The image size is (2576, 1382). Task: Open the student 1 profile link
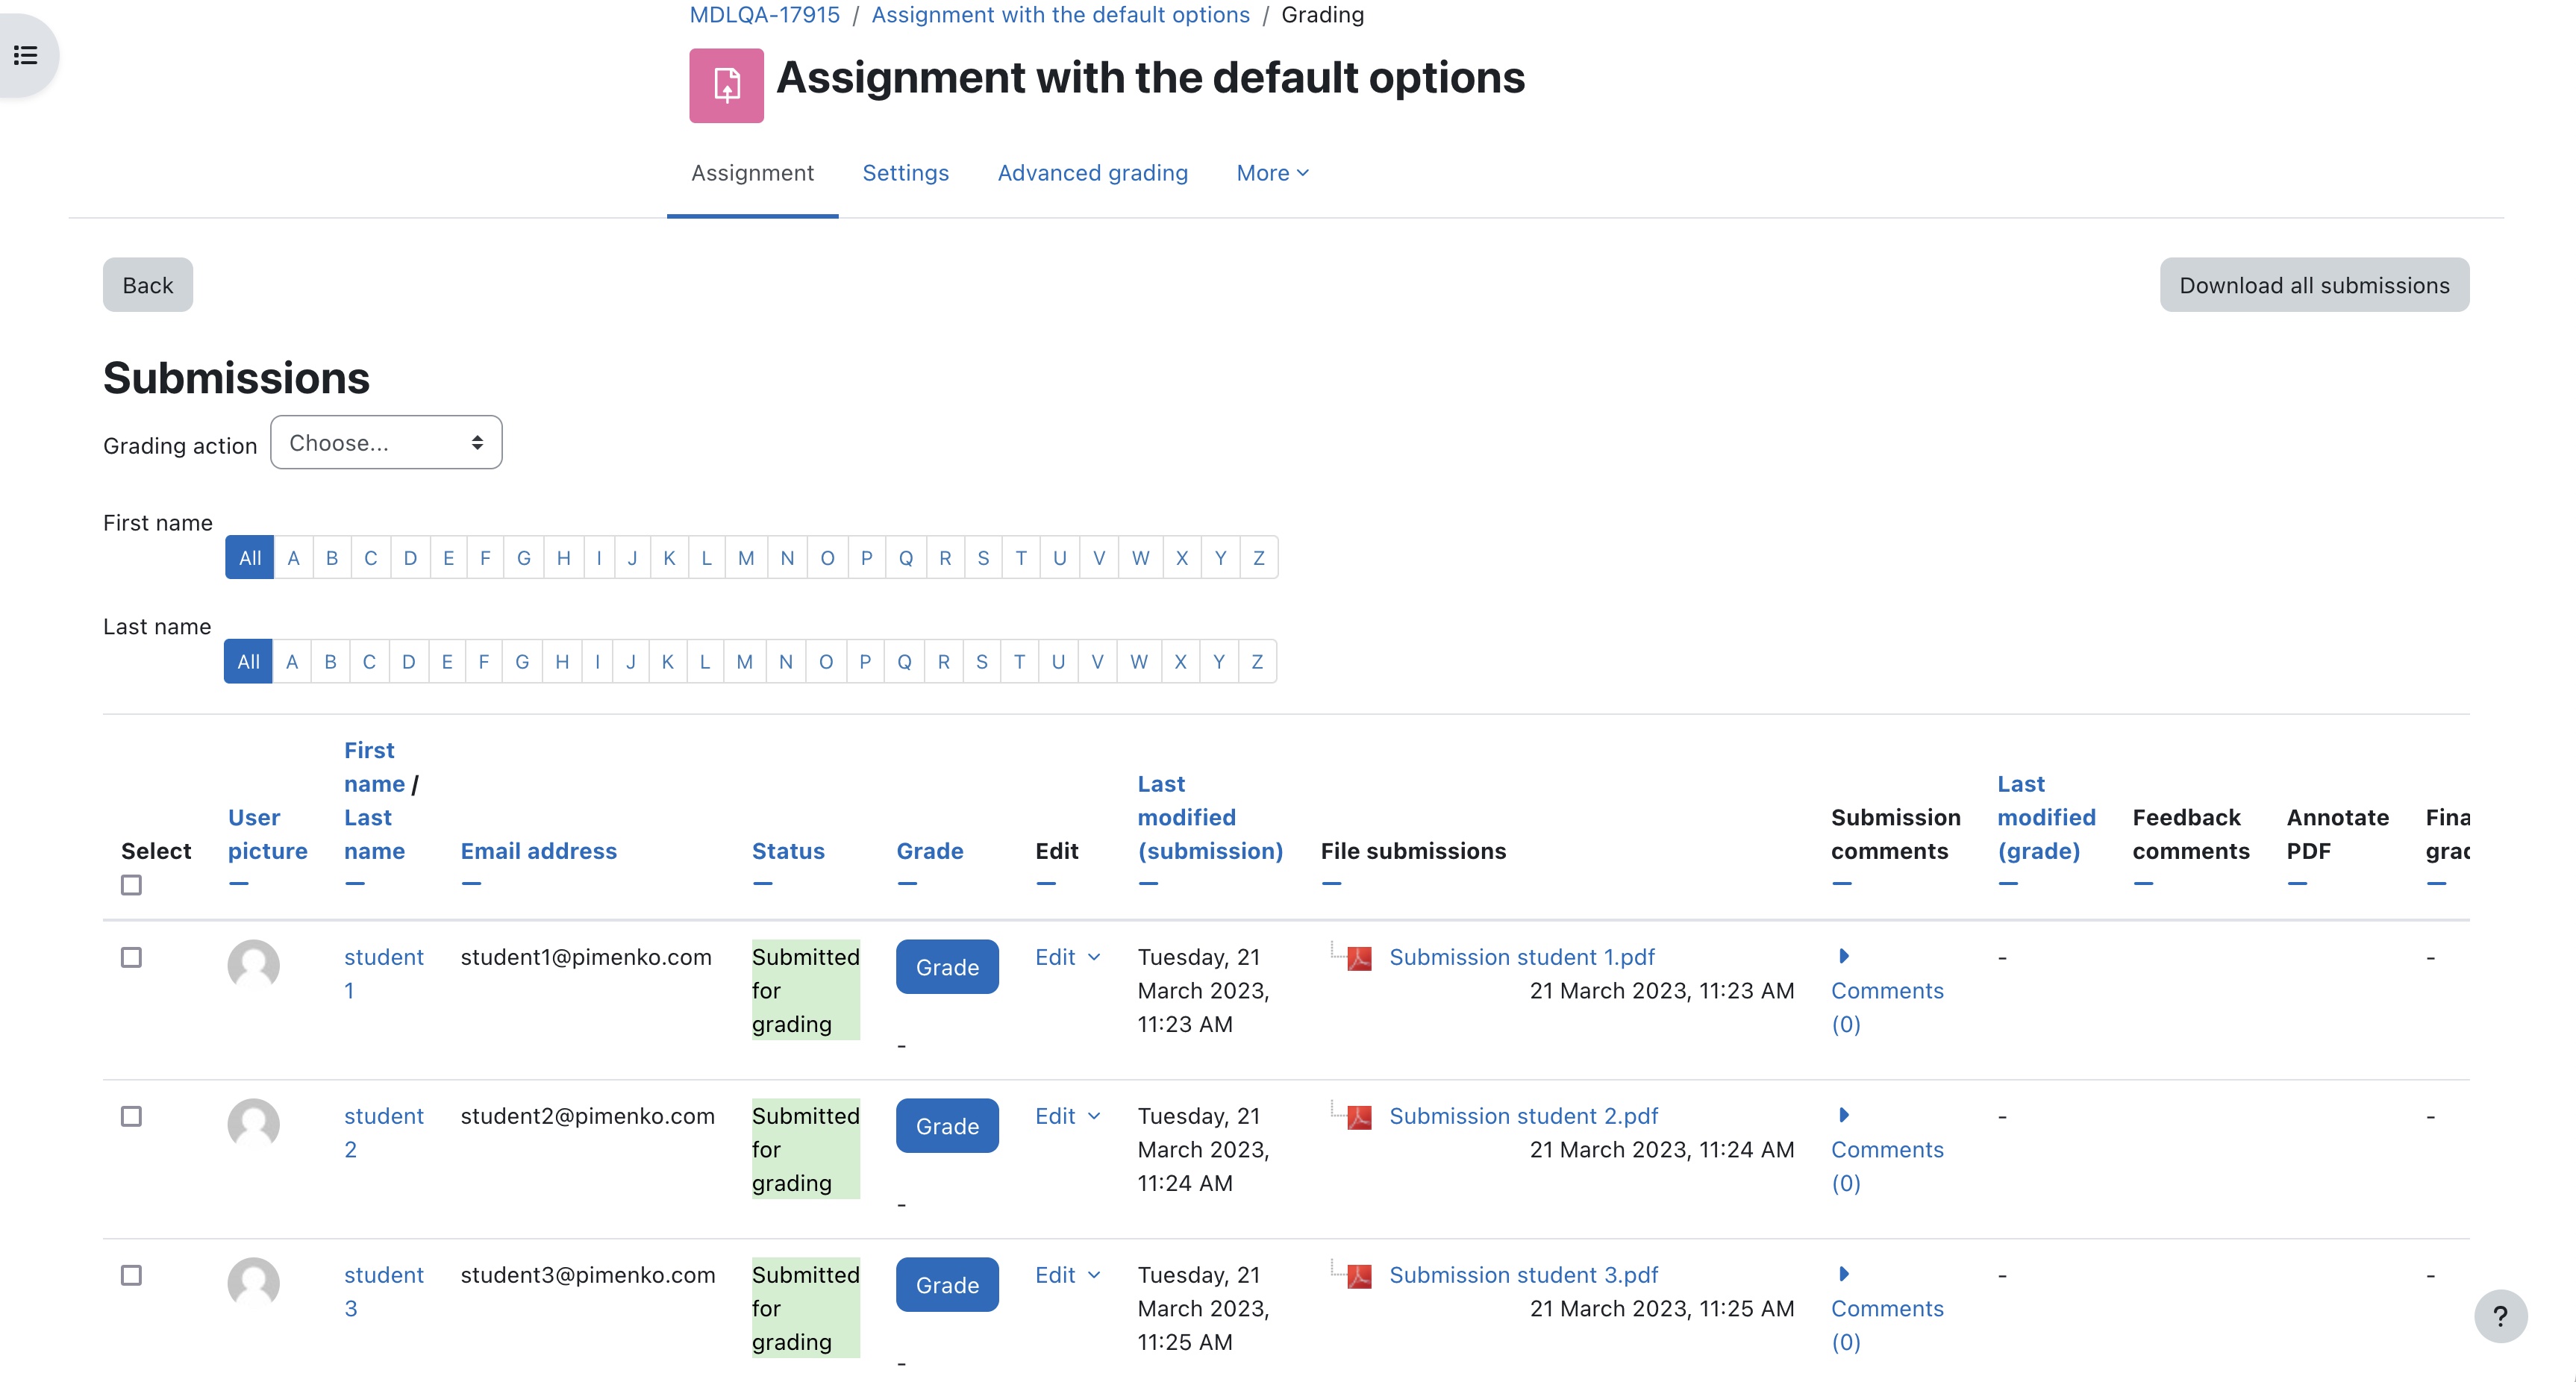384,973
